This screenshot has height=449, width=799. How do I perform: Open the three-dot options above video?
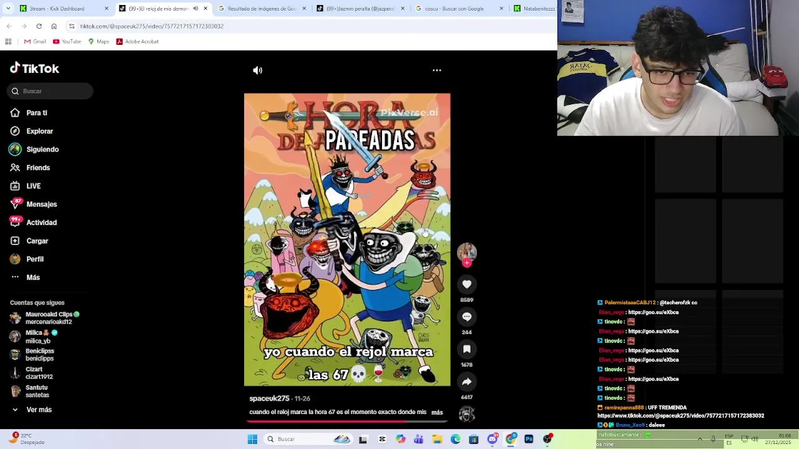click(x=437, y=70)
